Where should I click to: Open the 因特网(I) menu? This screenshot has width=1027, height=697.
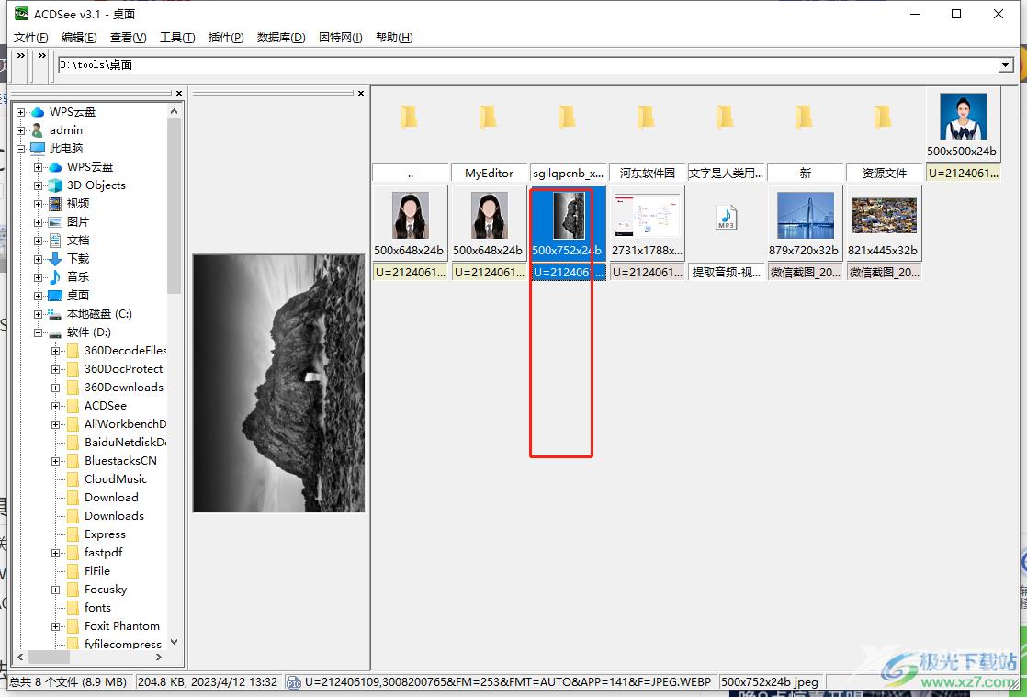340,38
